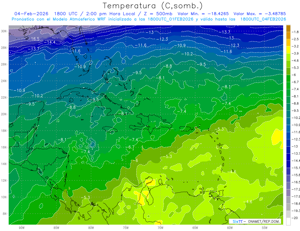Click the colorbar tick label -3.9
The width and height of the screenshot is (300, 231).
click(295, 53)
